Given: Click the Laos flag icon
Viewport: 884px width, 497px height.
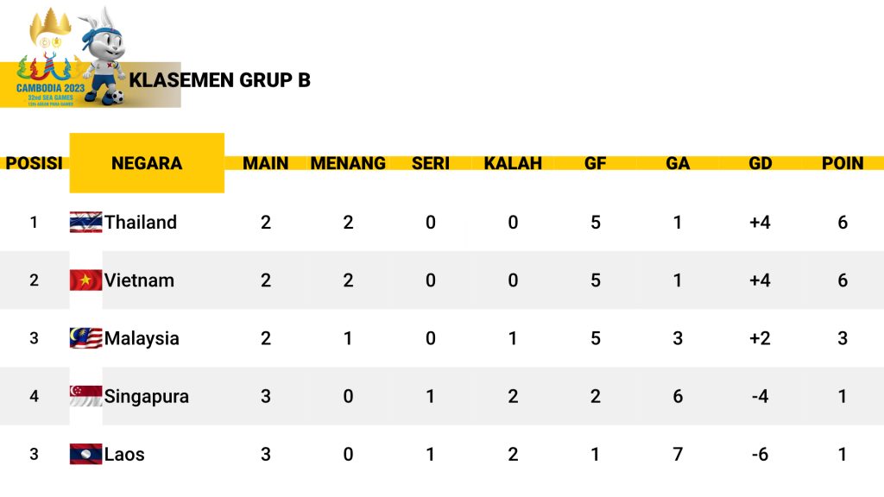Looking at the screenshot, I should coord(85,454).
